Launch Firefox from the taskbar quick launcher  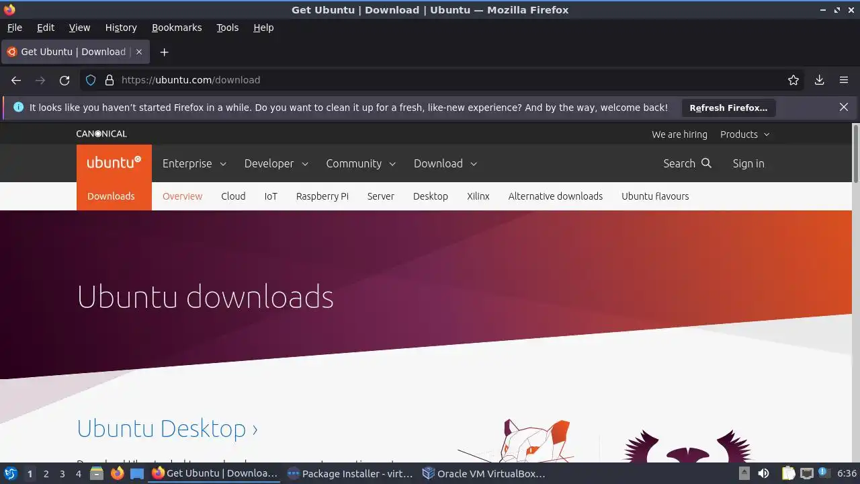click(x=117, y=473)
